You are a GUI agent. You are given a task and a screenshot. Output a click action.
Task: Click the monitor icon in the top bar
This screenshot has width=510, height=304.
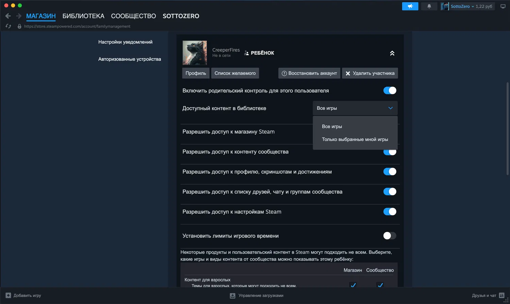pyautogui.click(x=503, y=6)
